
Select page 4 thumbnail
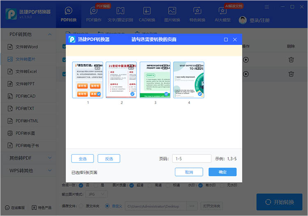tap(189, 80)
